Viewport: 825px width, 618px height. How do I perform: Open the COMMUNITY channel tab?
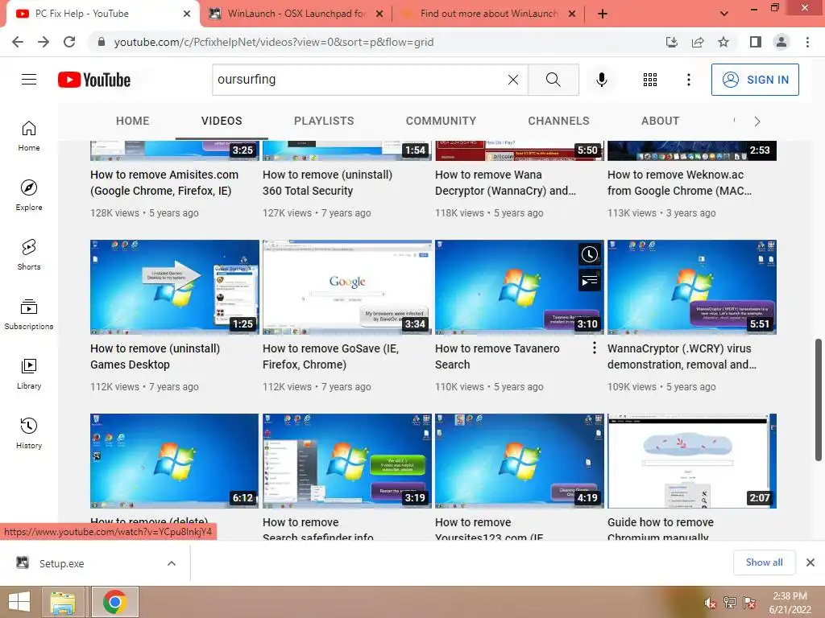pyautogui.click(x=441, y=121)
